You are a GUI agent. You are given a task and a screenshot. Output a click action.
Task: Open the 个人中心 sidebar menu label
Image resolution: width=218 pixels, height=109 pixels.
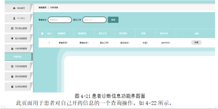21,18
